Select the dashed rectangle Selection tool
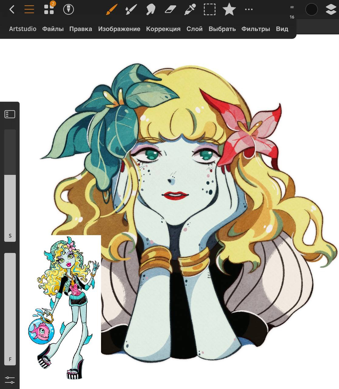Screen dimensions: 339x389 coord(209,9)
